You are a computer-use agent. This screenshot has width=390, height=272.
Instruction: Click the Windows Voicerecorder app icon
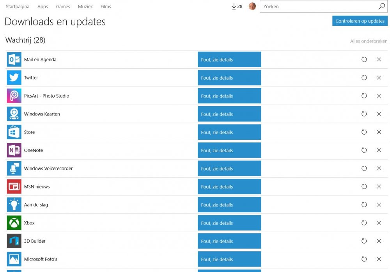14,169
